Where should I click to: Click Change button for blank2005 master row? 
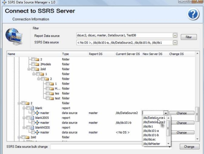(183, 123)
